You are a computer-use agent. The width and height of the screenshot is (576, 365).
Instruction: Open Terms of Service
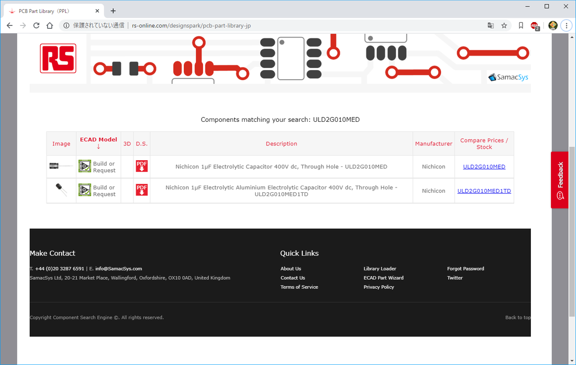click(x=299, y=287)
